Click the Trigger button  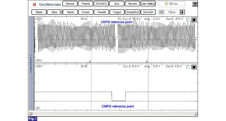117,12
